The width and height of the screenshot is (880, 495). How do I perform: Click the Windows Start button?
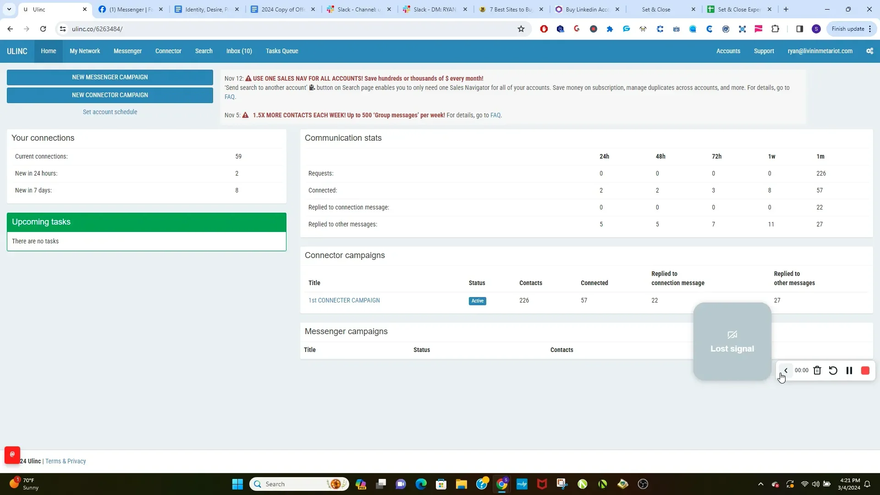237,484
